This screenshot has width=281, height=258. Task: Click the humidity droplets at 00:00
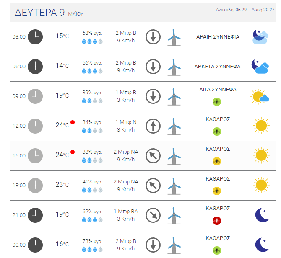[x=92, y=250]
